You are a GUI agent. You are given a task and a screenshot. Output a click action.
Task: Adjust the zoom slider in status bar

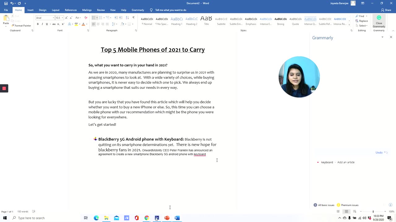click(x=373, y=212)
